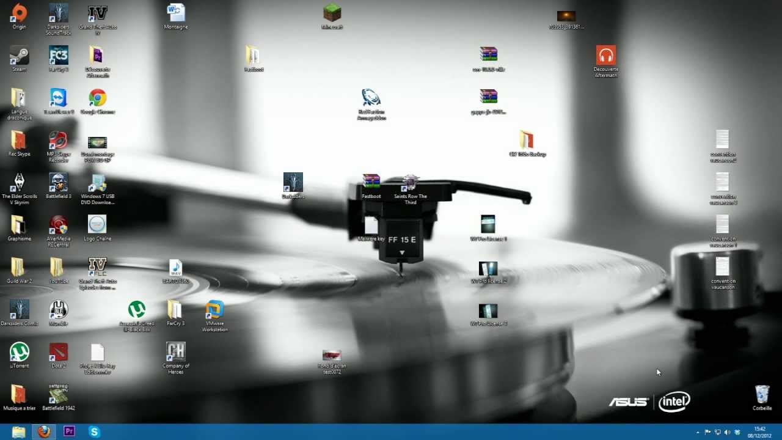Launch AVerMedia RECentral
Image resolution: width=782 pixels, height=440 pixels.
(59, 224)
